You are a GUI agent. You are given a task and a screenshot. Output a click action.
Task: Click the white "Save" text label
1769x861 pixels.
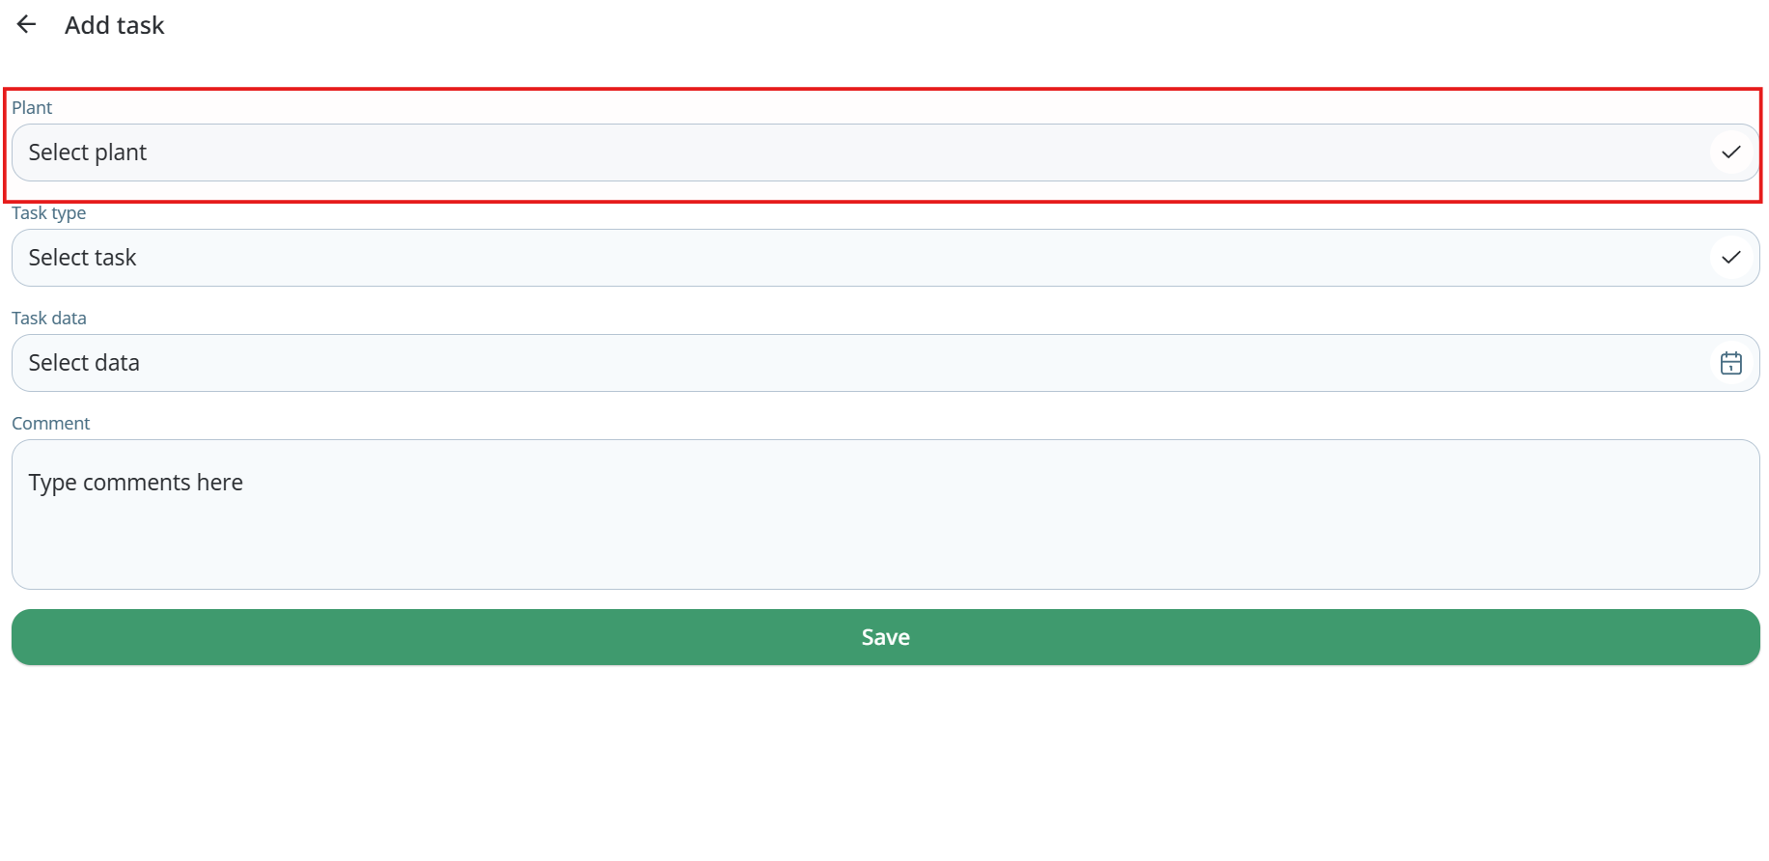coord(885,637)
